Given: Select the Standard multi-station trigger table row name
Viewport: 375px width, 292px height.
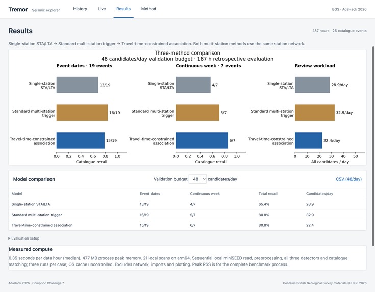Looking at the screenshot, I should click(37, 215).
